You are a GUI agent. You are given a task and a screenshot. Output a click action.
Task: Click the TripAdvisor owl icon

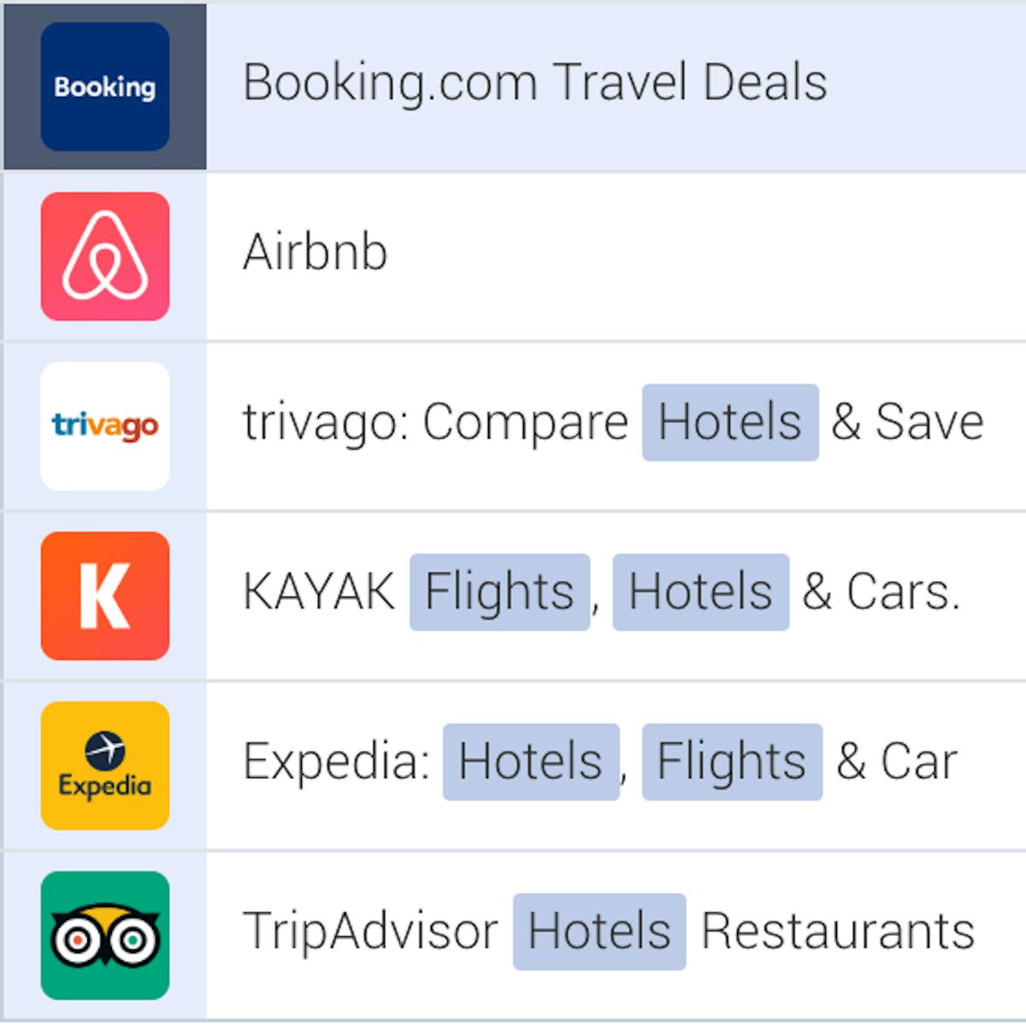tap(105, 935)
